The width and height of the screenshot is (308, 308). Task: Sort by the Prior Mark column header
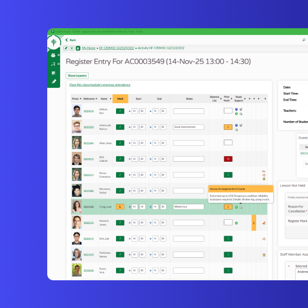[228, 98]
